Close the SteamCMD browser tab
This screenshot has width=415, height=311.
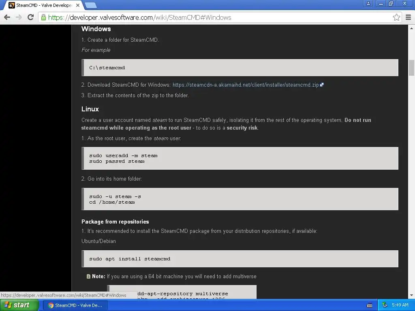point(77,5)
